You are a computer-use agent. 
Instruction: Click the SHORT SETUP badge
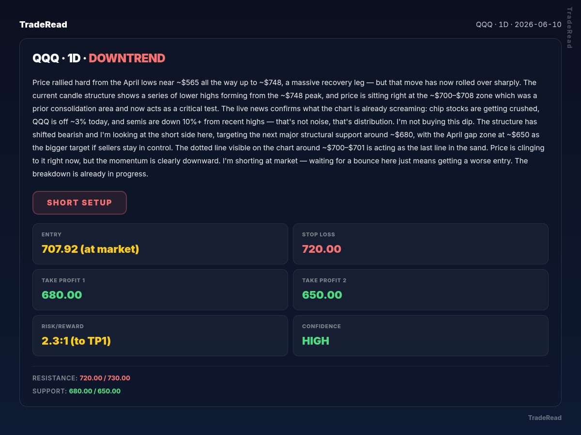click(x=79, y=203)
